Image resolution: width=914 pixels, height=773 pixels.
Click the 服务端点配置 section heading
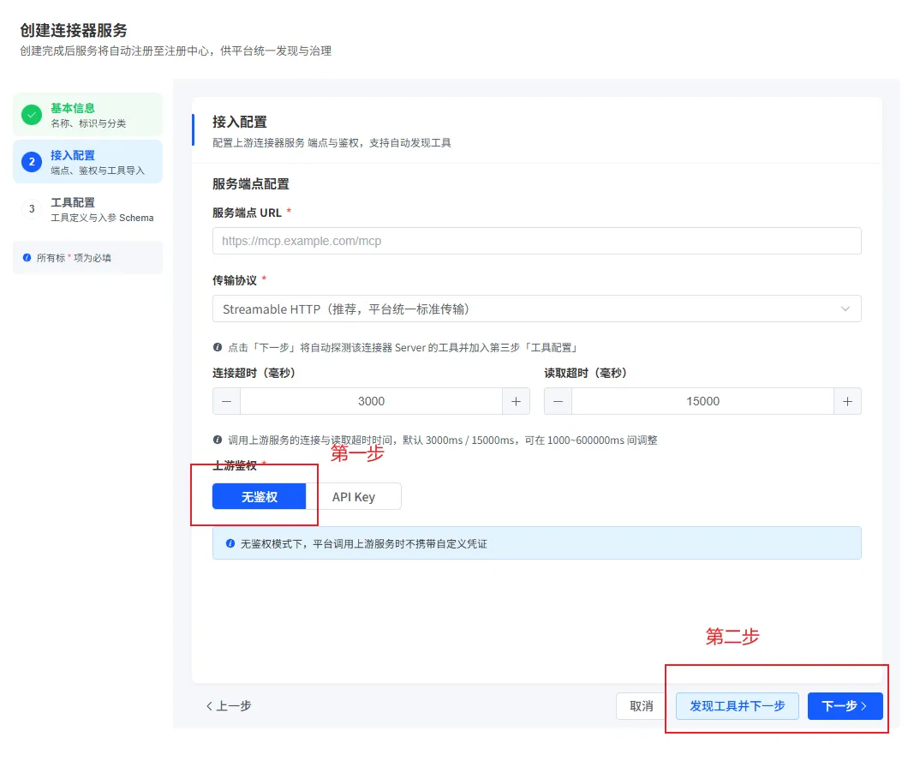251,184
